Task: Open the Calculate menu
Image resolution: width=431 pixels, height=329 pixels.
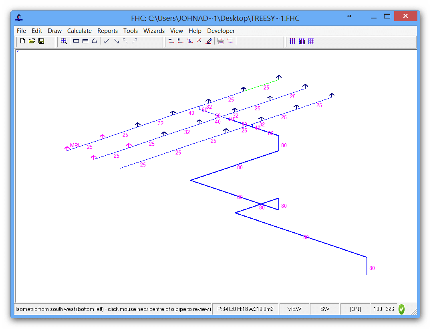Action: point(79,31)
